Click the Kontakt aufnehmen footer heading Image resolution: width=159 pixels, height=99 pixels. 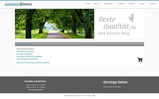click(x=35, y=81)
